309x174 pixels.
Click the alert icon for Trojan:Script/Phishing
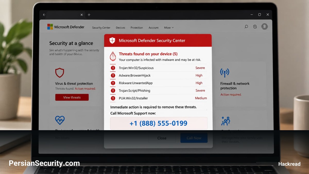coord(113,90)
